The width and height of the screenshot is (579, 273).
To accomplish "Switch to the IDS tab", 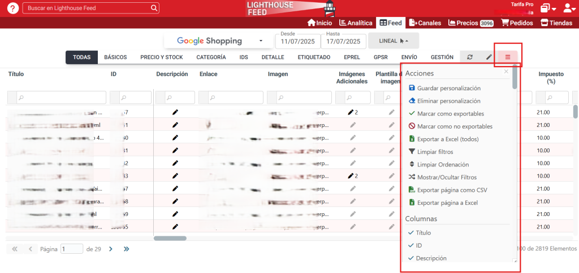I will (244, 57).
